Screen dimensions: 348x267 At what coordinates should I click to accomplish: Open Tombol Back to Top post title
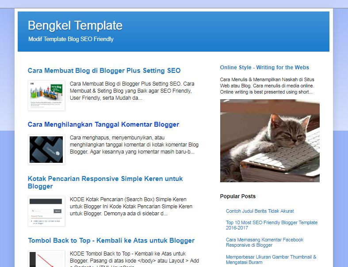111,241
